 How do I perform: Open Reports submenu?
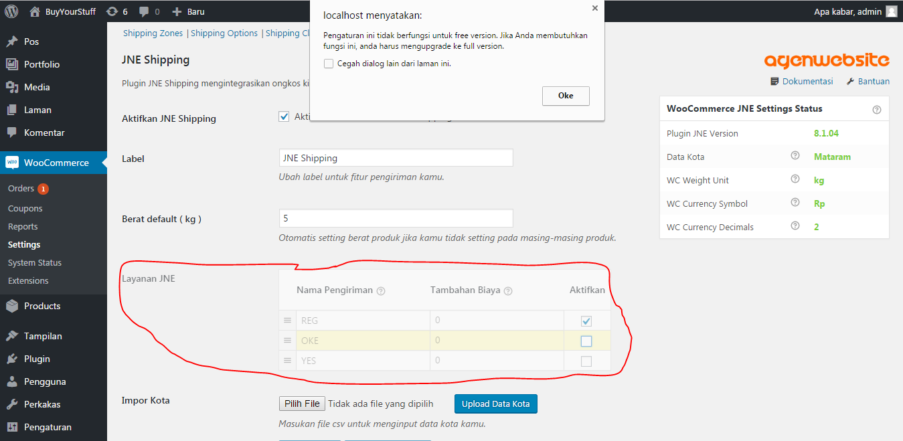click(x=23, y=226)
